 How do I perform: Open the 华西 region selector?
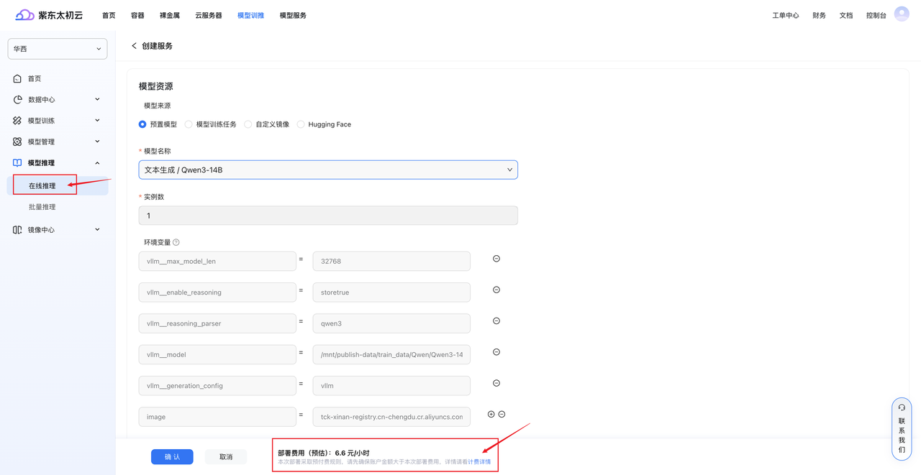coord(58,49)
